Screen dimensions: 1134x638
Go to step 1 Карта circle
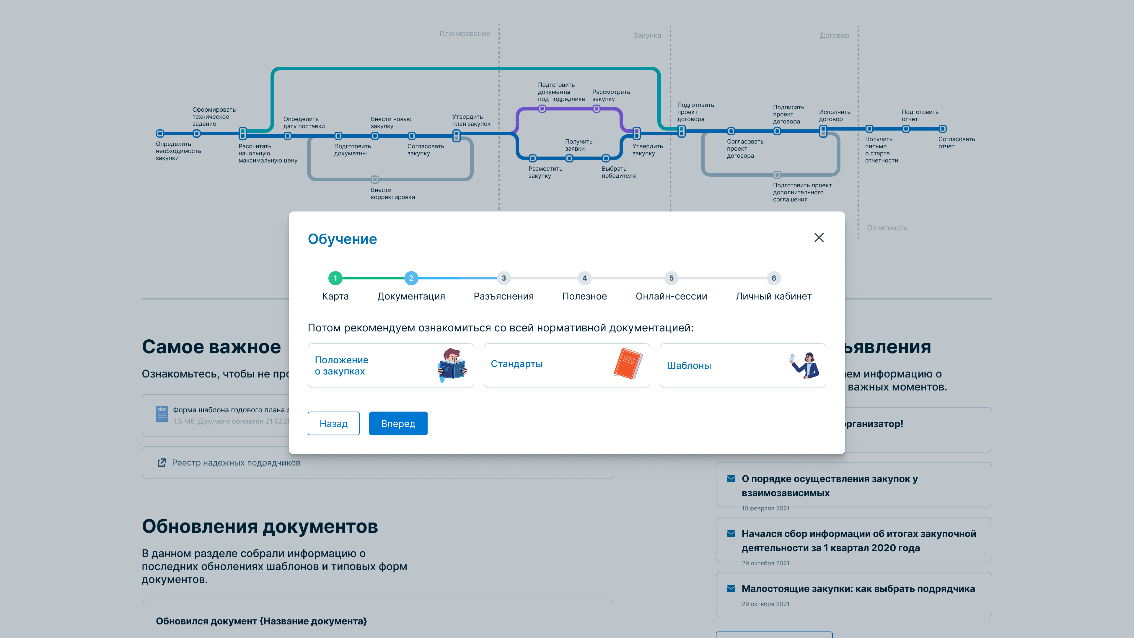pyautogui.click(x=335, y=278)
